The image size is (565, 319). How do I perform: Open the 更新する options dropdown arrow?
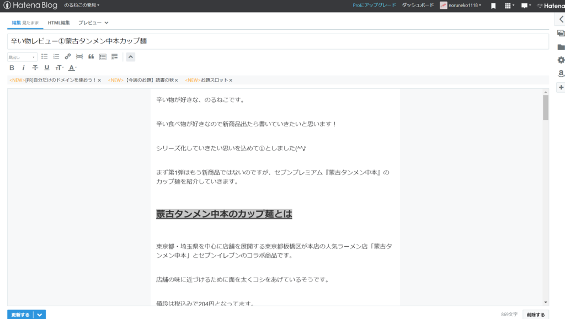(40, 315)
